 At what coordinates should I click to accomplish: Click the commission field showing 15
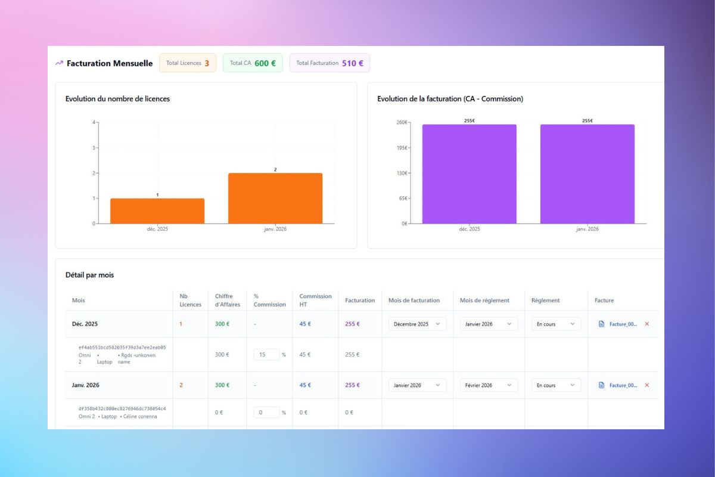tap(266, 354)
